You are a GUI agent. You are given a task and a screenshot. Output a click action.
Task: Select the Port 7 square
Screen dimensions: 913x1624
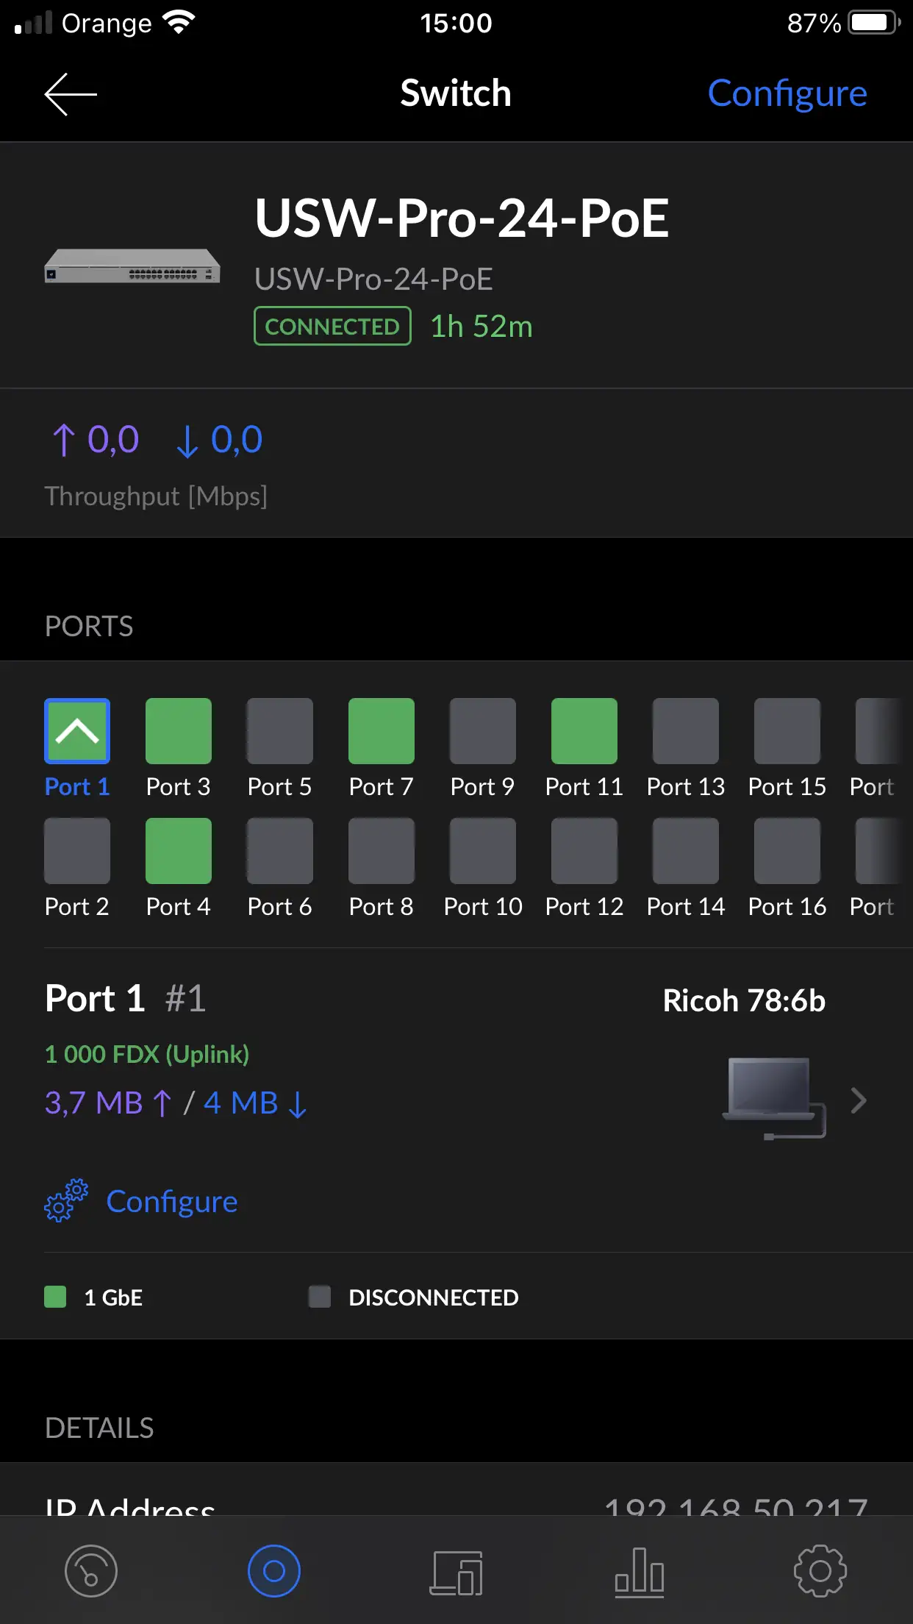[382, 731]
